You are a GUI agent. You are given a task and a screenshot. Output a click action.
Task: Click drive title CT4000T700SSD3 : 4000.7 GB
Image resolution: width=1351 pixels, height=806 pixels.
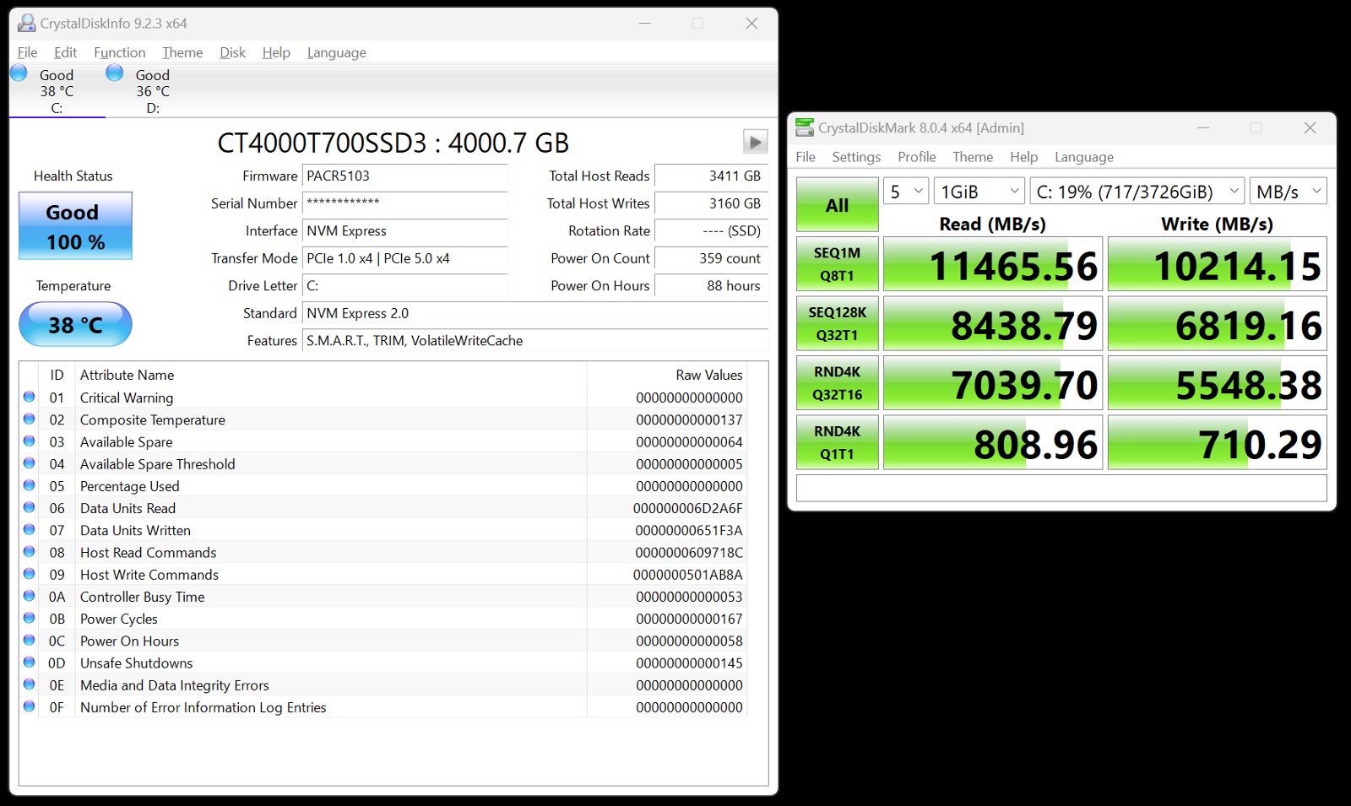(393, 143)
